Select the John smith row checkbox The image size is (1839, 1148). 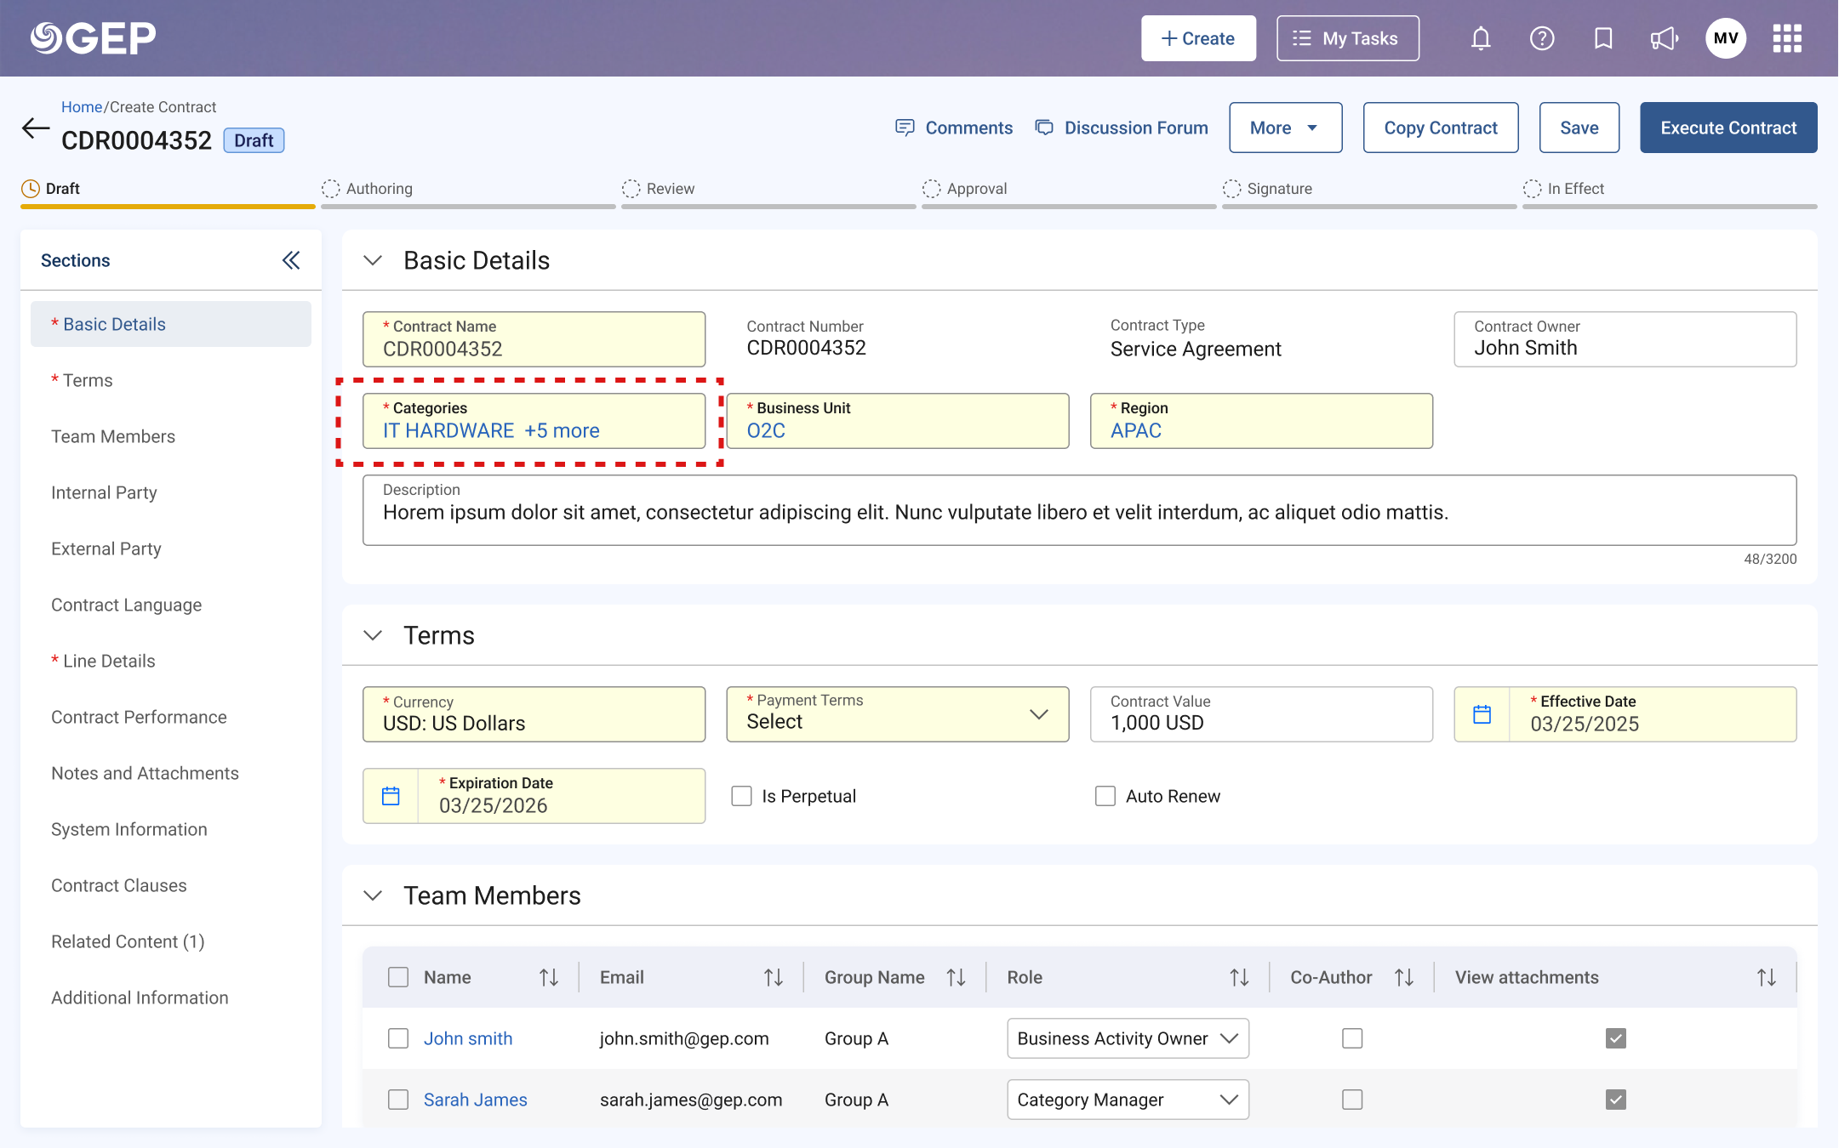(x=398, y=1038)
